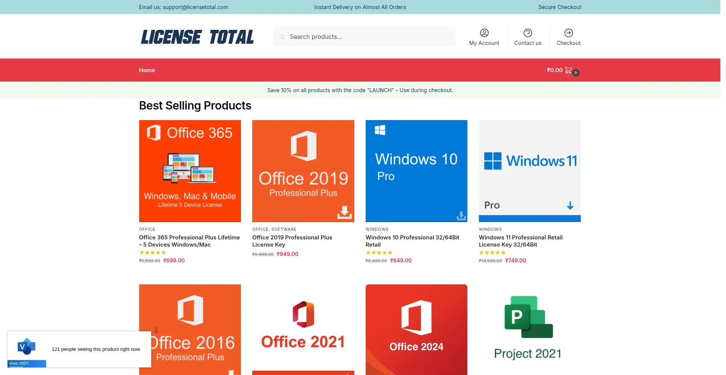Open the Office 2024 product image

[x=416, y=330]
